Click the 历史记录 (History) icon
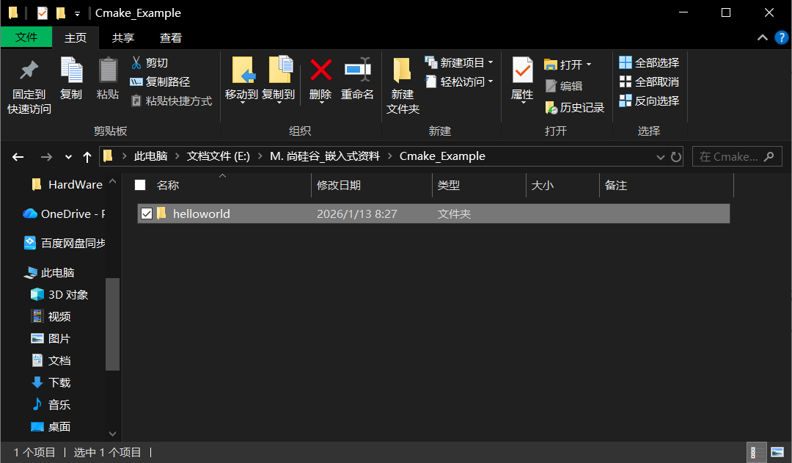This screenshot has width=792, height=463. [x=551, y=108]
